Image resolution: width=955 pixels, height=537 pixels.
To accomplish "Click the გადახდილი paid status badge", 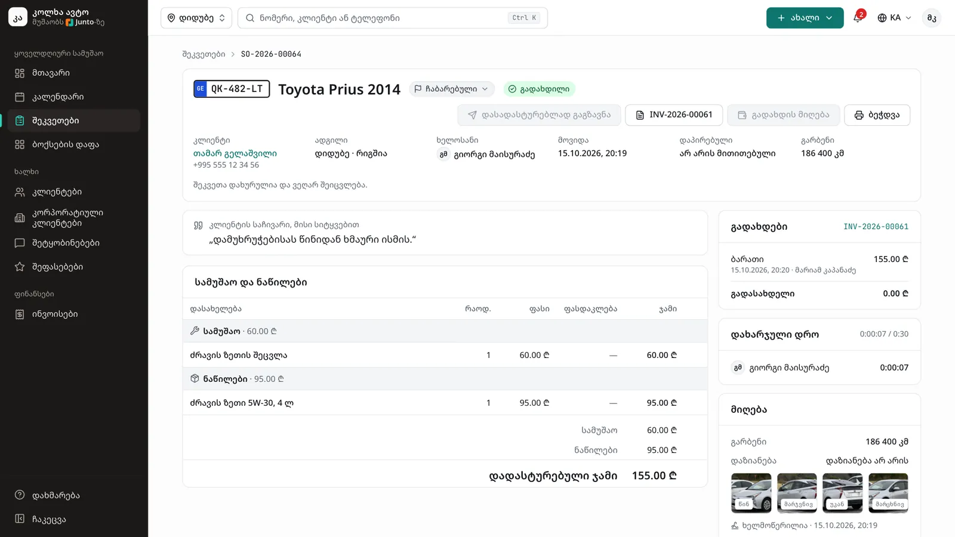I will tap(539, 89).
